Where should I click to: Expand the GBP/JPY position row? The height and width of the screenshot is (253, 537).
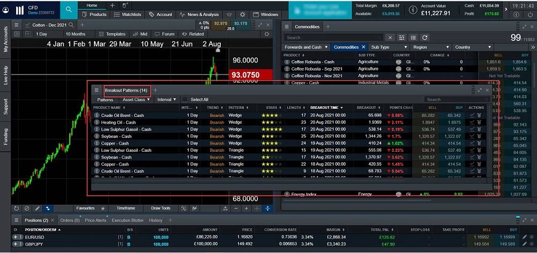coord(16,244)
